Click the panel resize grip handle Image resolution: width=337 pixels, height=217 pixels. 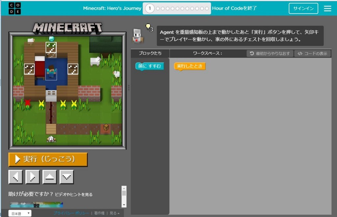point(129,88)
